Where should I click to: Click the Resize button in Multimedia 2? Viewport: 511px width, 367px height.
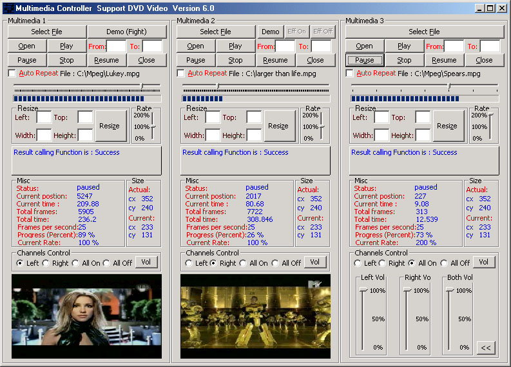(278, 126)
